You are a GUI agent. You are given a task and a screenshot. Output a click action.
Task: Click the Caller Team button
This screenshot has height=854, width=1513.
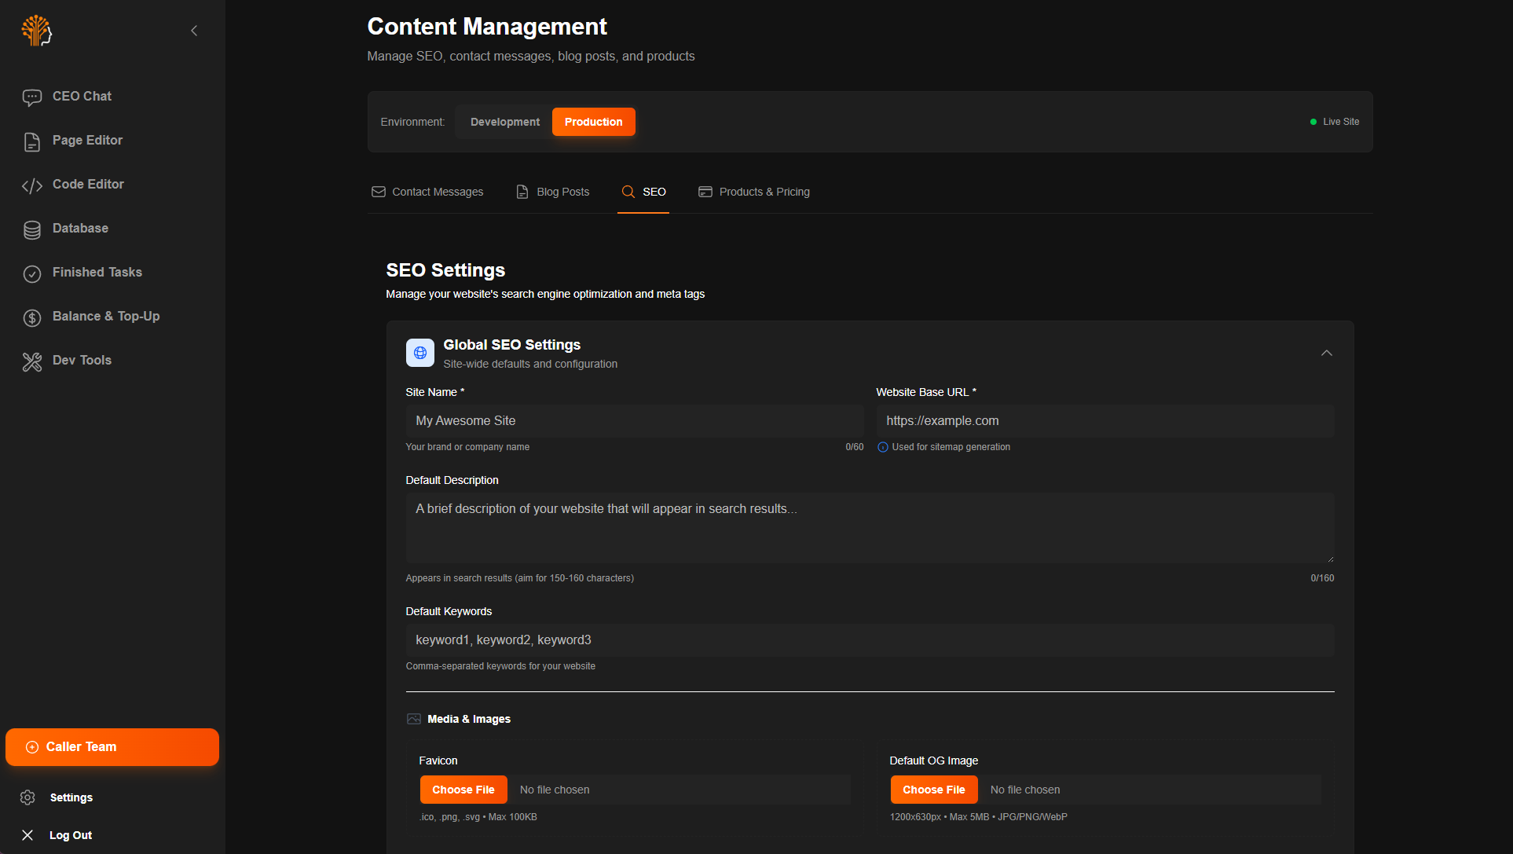[x=112, y=746]
